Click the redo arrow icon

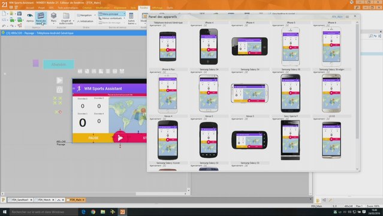pyautogui.click(x=11, y=26)
